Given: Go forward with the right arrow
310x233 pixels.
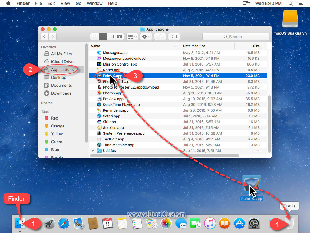Looking at the screenshot, I should click(x=53, y=37).
